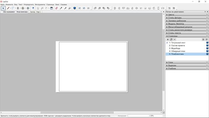Expand the Учебник panel
The image size is (209, 118).
187,69
